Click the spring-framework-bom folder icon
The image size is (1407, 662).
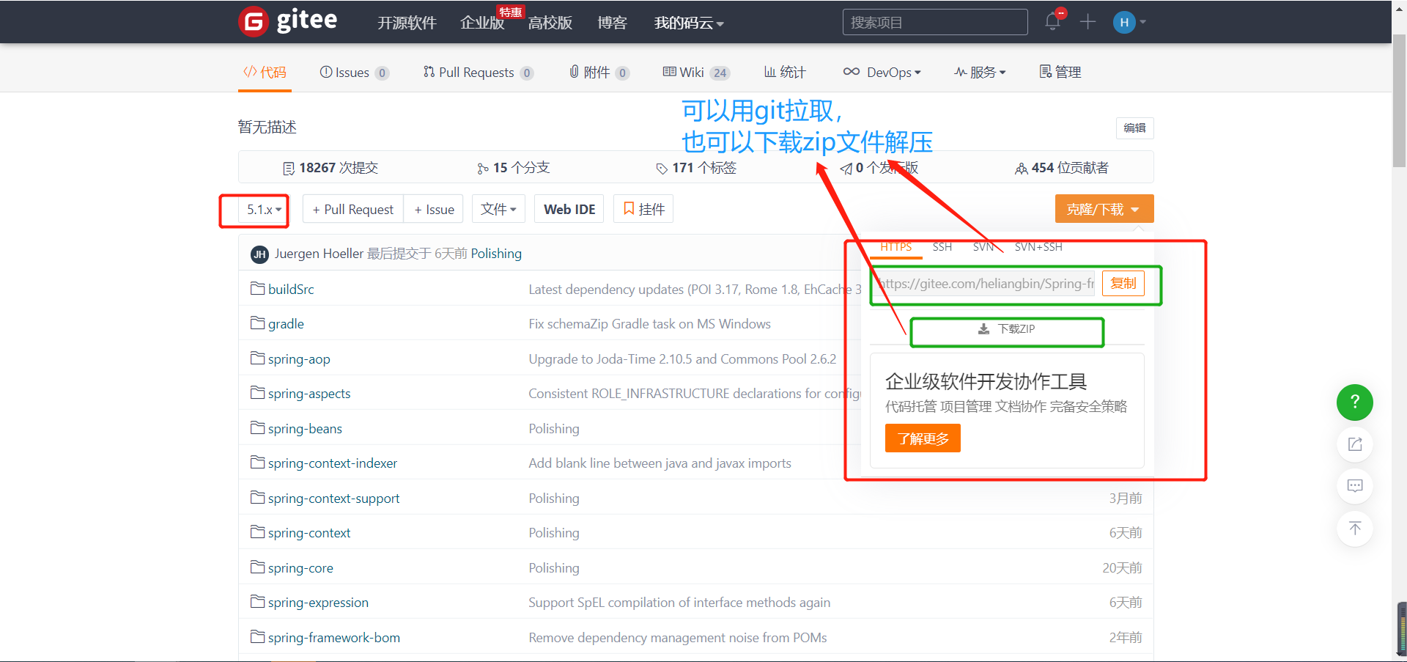point(257,636)
